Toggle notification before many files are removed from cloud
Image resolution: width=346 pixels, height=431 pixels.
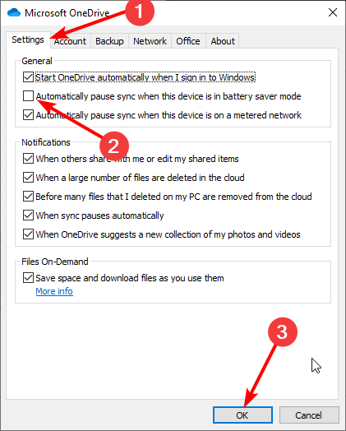tap(28, 197)
